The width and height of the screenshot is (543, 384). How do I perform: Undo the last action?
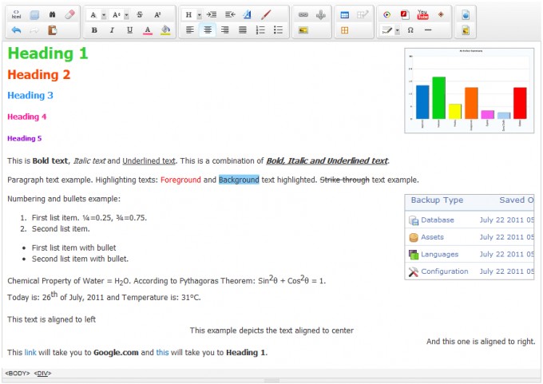(x=16, y=30)
